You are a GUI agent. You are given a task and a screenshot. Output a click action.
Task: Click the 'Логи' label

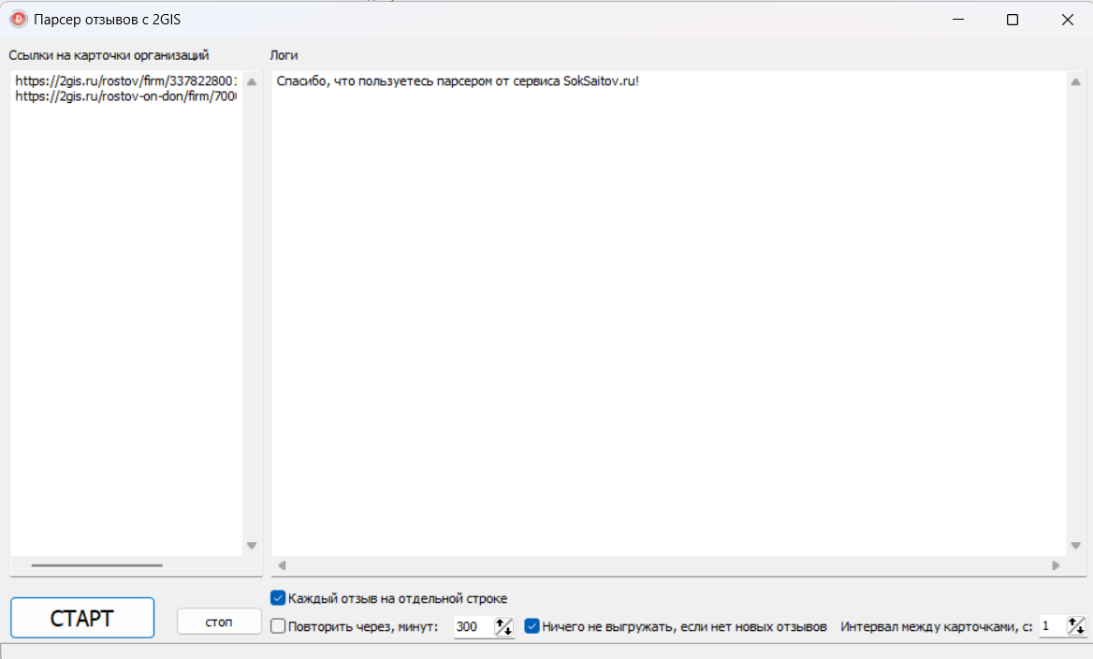click(284, 55)
